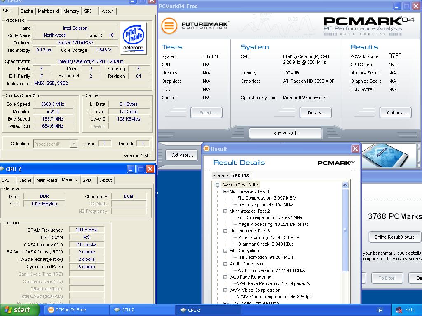422x316 pixels.
Task: Select Virus Scanning: 1544.638 MB/s row
Action: pyautogui.click(x=269, y=237)
